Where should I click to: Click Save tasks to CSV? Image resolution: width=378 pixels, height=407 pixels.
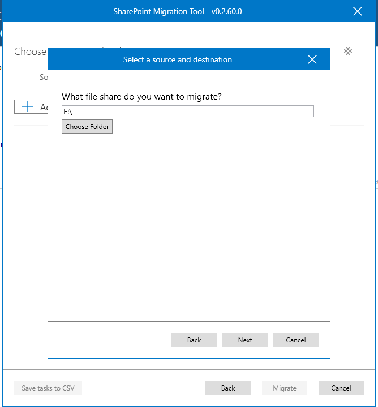pyautogui.click(x=48, y=388)
